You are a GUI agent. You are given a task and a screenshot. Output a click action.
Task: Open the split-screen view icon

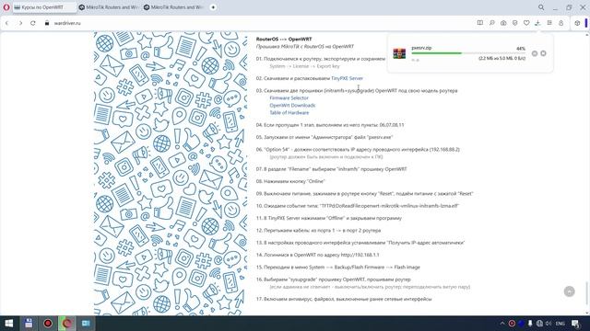[x=480, y=23]
